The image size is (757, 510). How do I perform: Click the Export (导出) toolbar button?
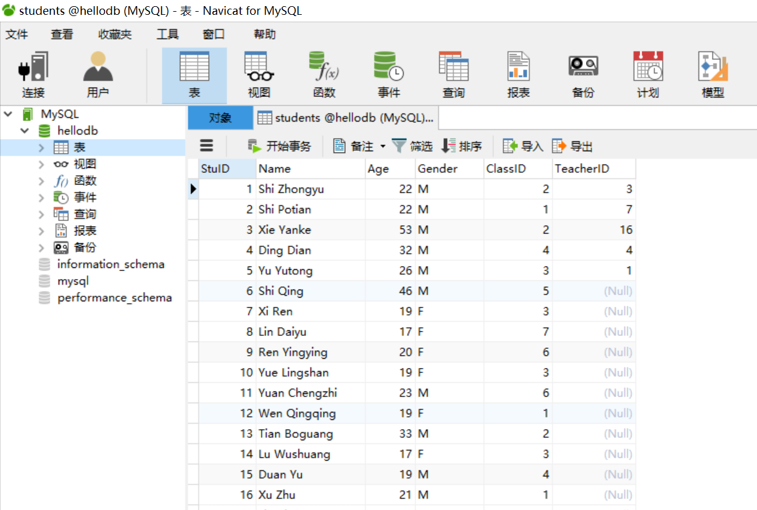pos(572,146)
